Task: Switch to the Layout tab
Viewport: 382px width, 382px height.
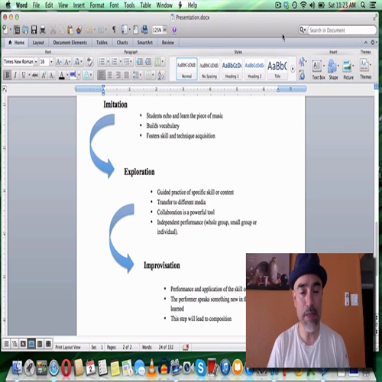Action: [38, 43]
